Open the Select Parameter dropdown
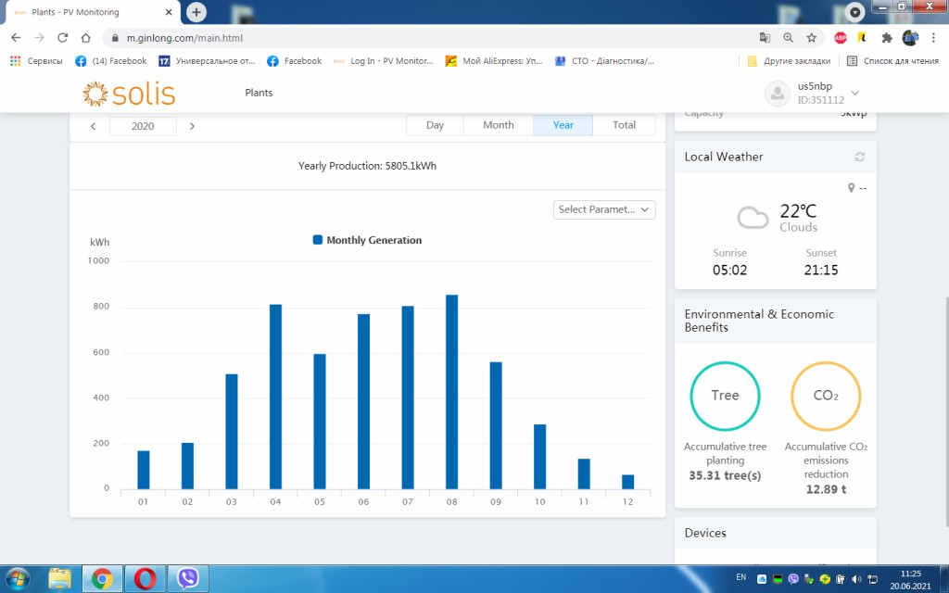The height and width of the screenshot is (593, 949). coord(604,209)
